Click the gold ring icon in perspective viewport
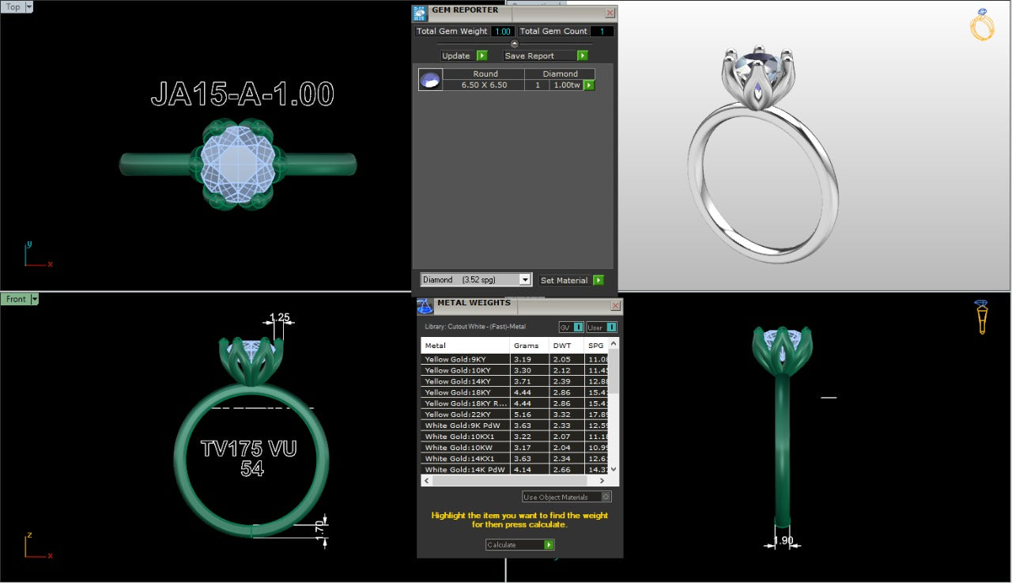The height and width of the screenshot is (583, 1012). (983, 25)
